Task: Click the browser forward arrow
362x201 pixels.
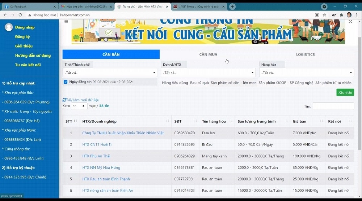Action: coord(13,15)
